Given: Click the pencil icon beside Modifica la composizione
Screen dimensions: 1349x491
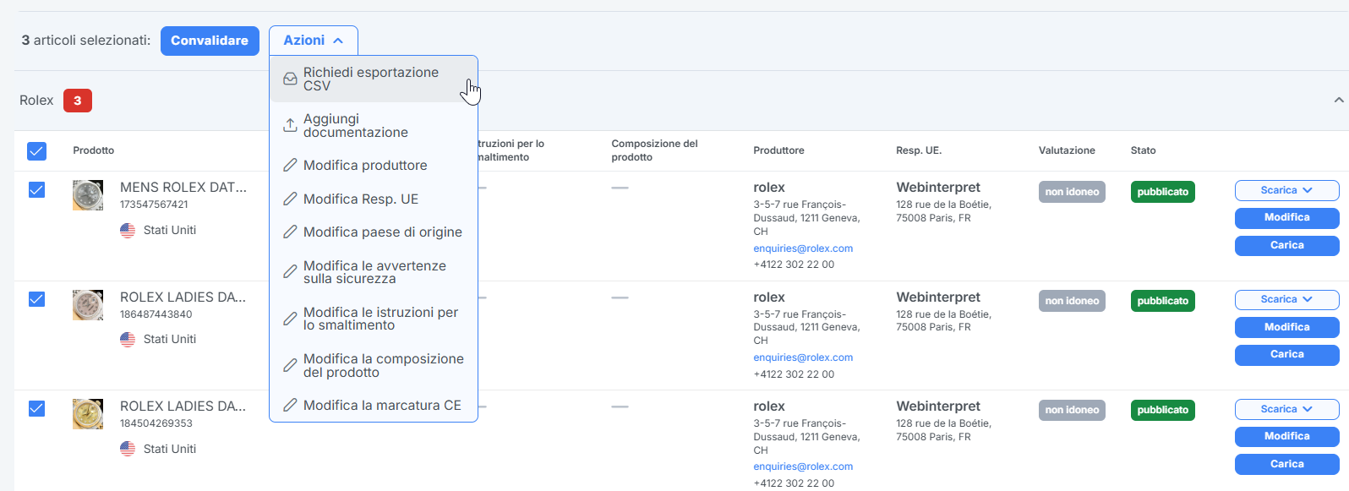Looking at the screenshot, I should [x=290, y=366].
